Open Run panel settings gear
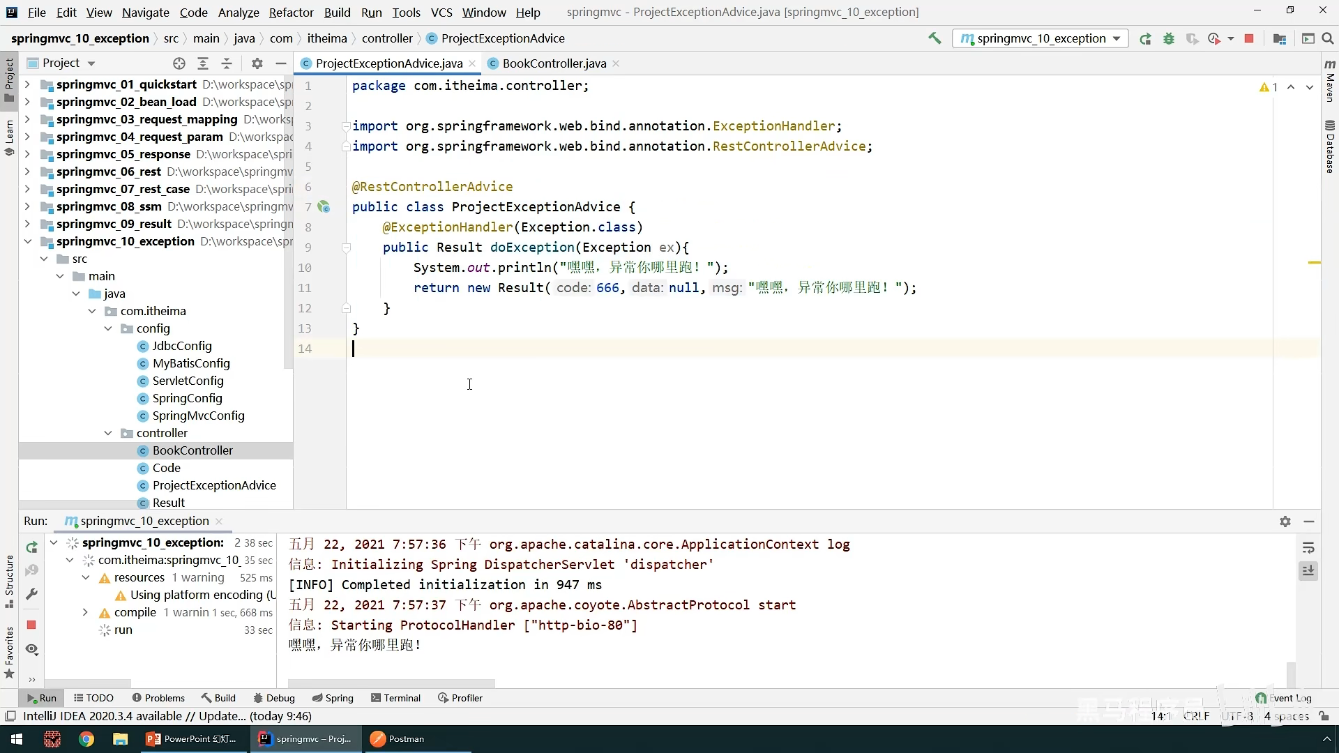 coord(1285,522)
